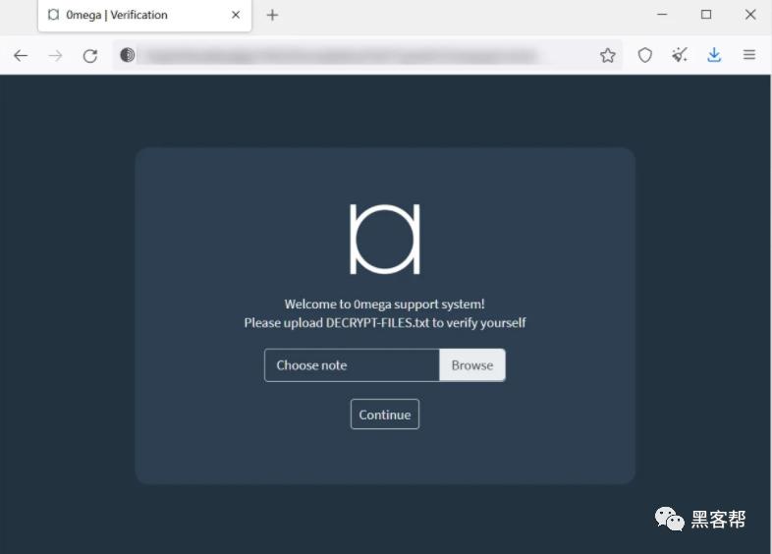Open a new browser tab
The height and width of the screenshot is (554, 772).
[x=272, y=16]
